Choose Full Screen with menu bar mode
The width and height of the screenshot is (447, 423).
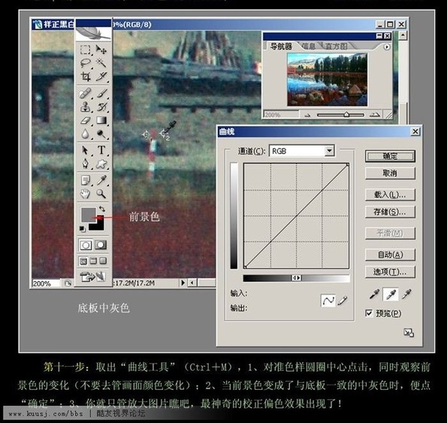93,261
